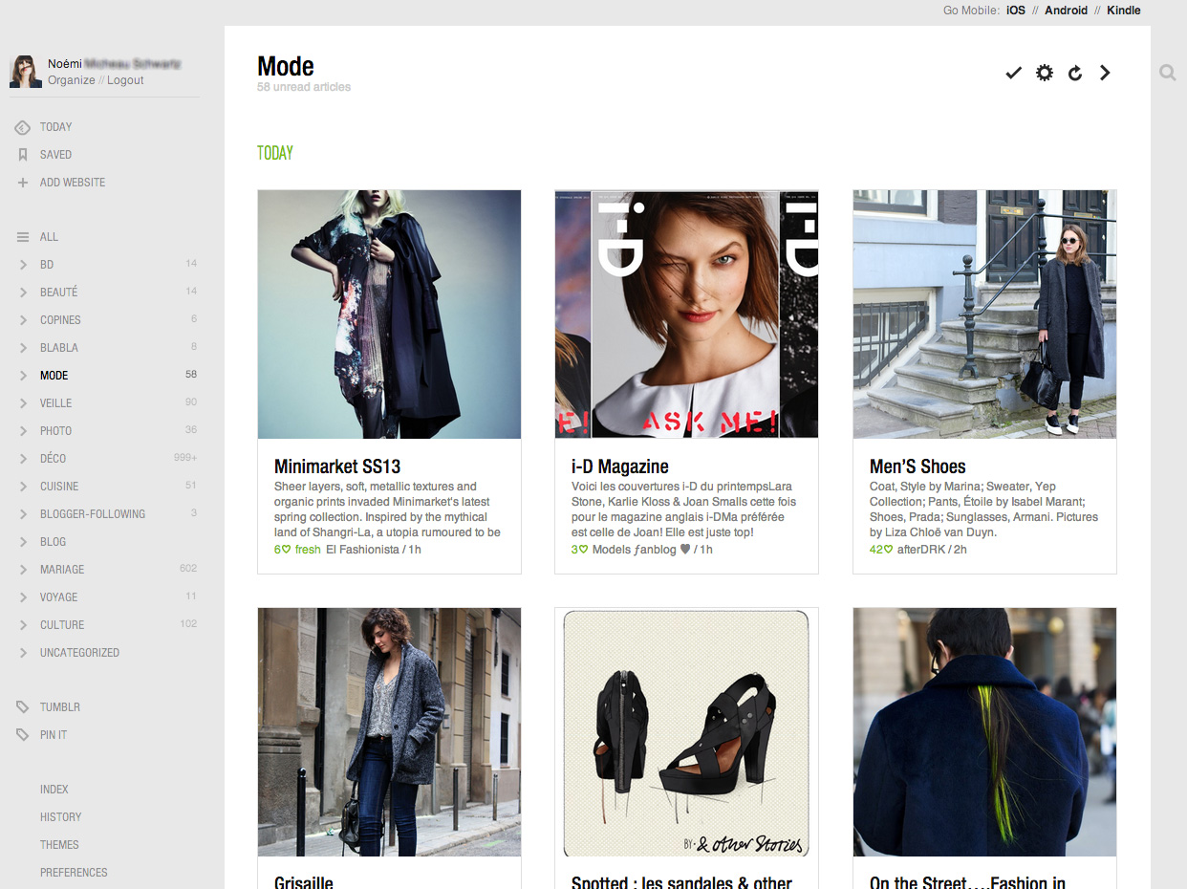Click the Logout link
The height and width of the screenshot is (889, 1187).
(x=125, y=80)
